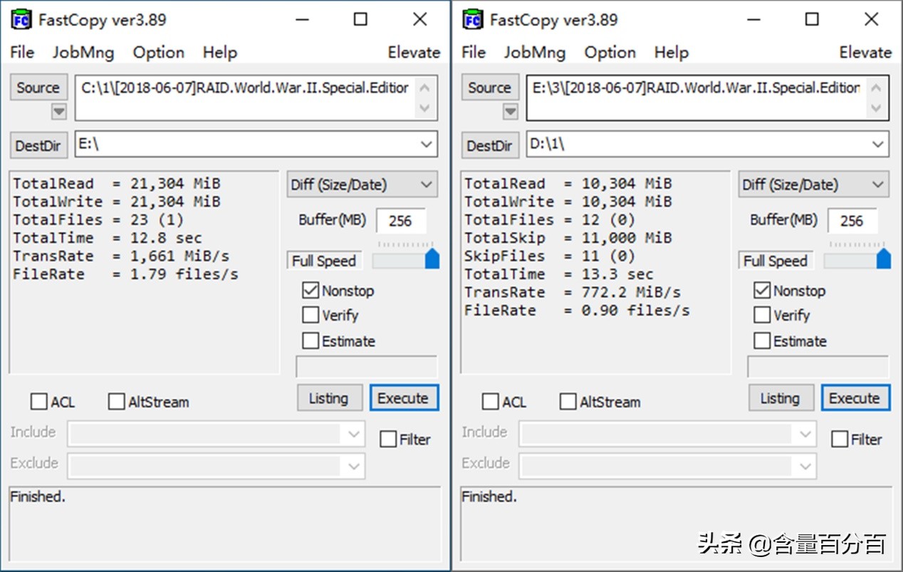Enable Estimate in left window
Image resolution: width=903 pixels, height=572 pixels.
click(x=310, y=341)
